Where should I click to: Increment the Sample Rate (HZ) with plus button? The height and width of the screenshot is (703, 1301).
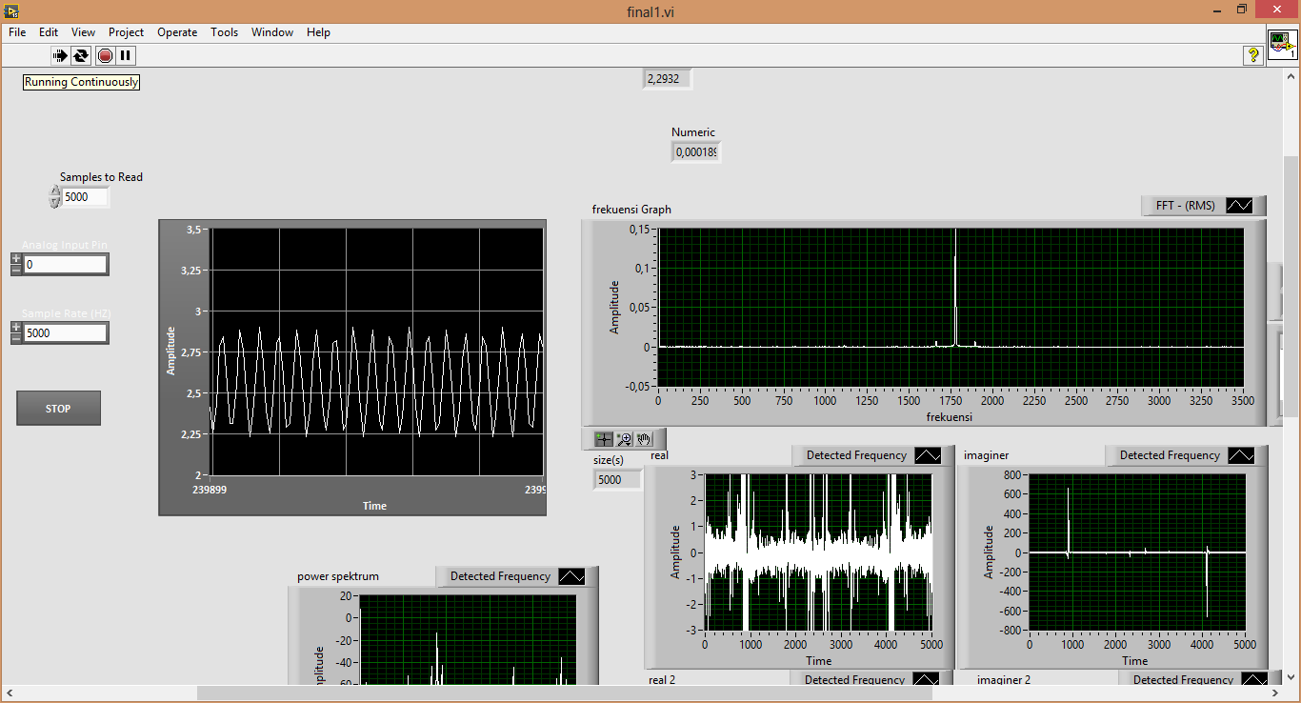point(16,327)
